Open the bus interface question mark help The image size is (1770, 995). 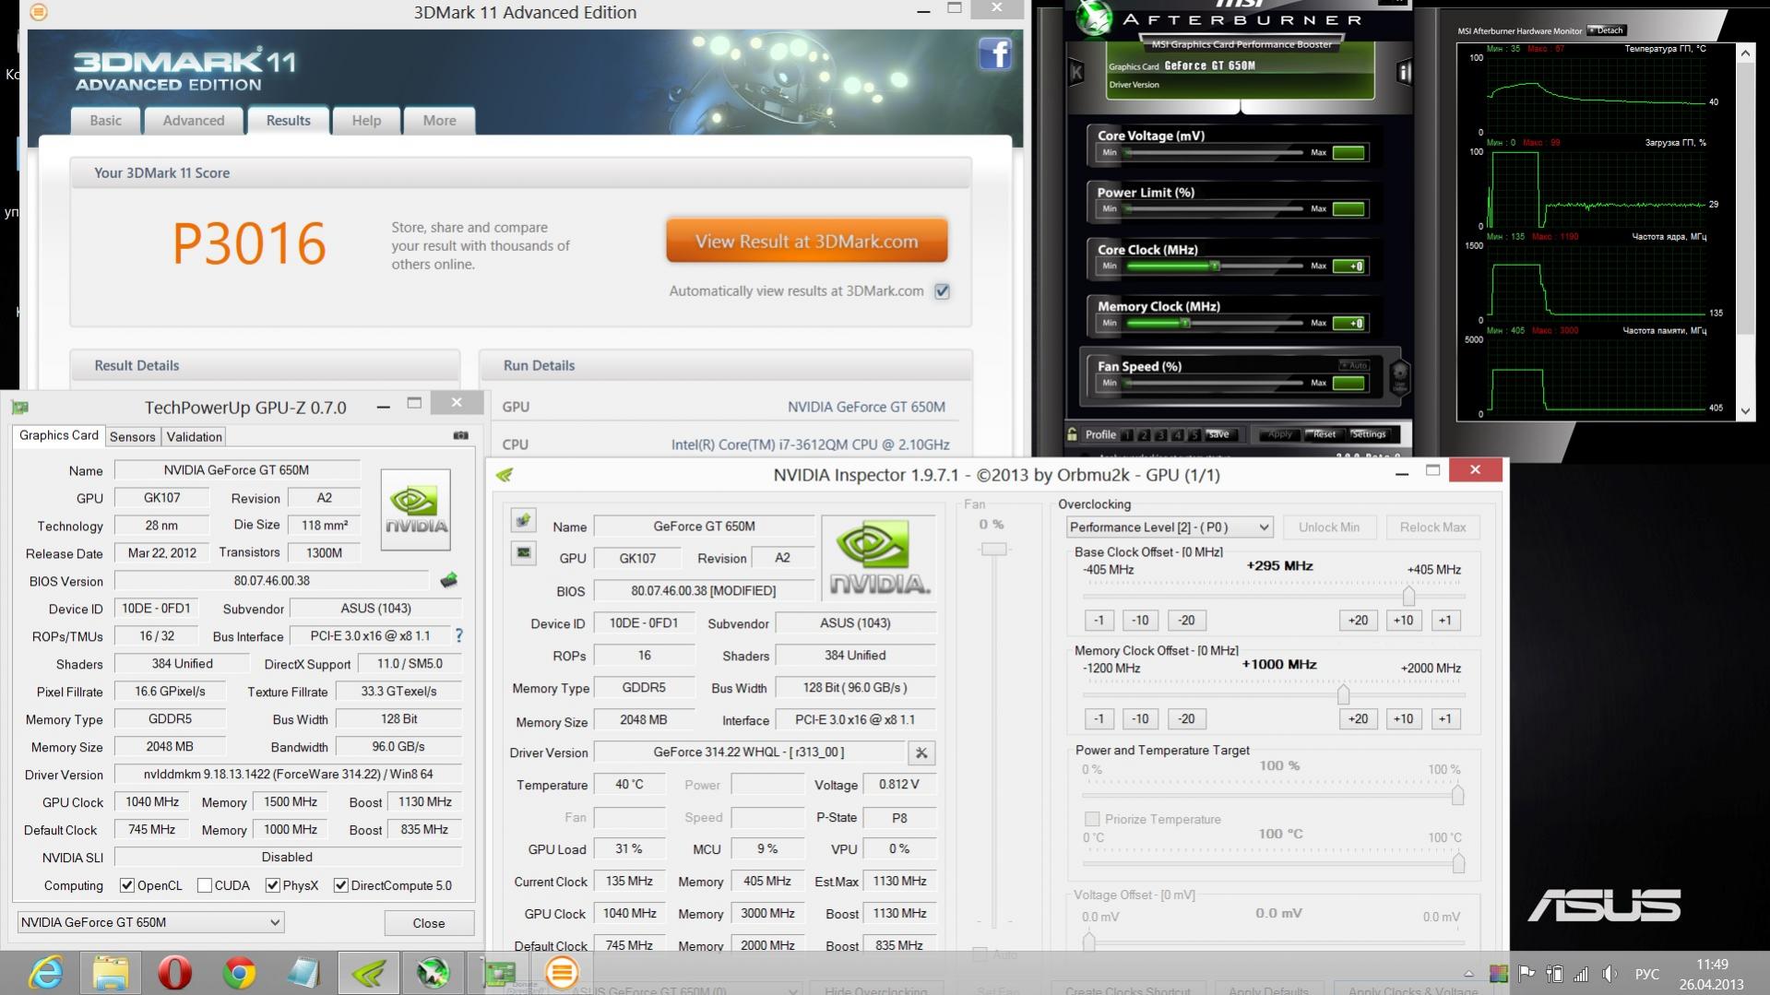tap(458, 635)
